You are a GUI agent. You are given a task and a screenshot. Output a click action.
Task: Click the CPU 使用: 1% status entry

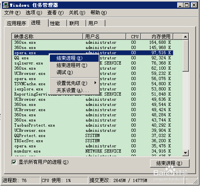[64, 180]
